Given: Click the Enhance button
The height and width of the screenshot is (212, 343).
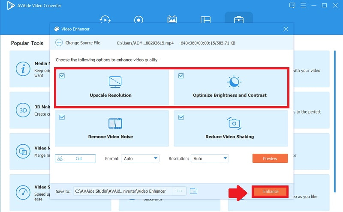Looking at the screenshot, I should click(271, 191).
